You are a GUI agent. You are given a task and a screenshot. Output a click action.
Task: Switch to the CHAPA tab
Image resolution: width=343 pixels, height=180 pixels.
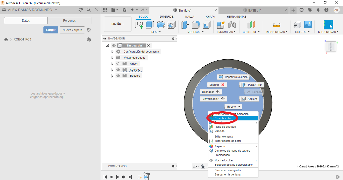point(210,17)
